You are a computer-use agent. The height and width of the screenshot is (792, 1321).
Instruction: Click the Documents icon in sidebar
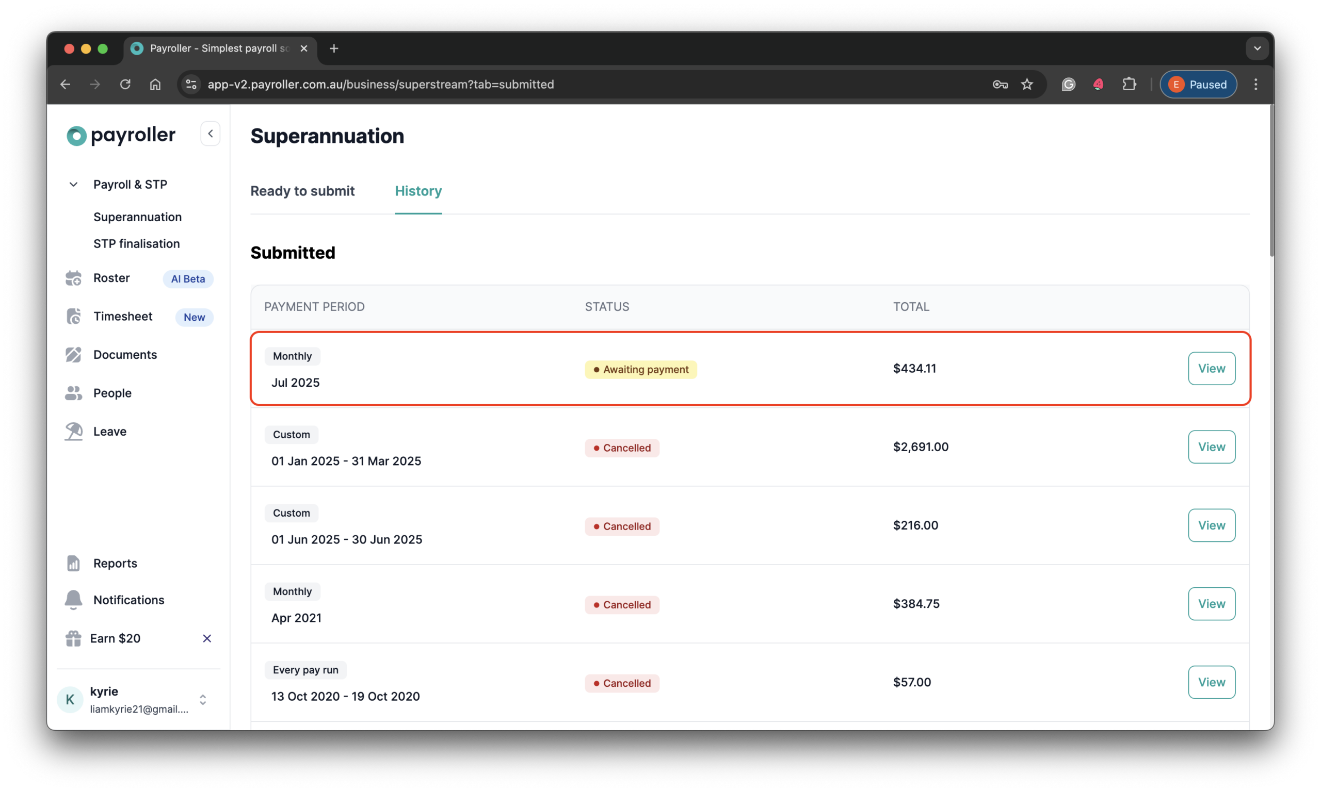[x=73, y=355]
